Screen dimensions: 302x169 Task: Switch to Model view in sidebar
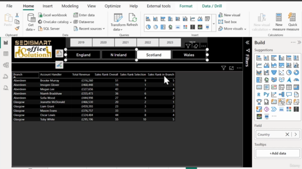pos(6,65)
